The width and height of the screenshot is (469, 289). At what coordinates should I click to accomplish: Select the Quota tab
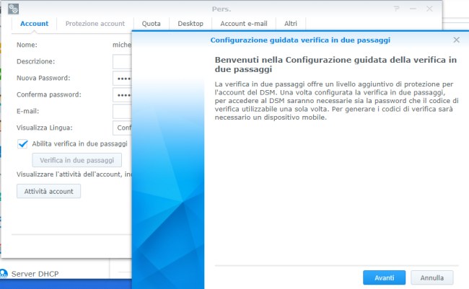pyautogui.click(x=151, y=24)
